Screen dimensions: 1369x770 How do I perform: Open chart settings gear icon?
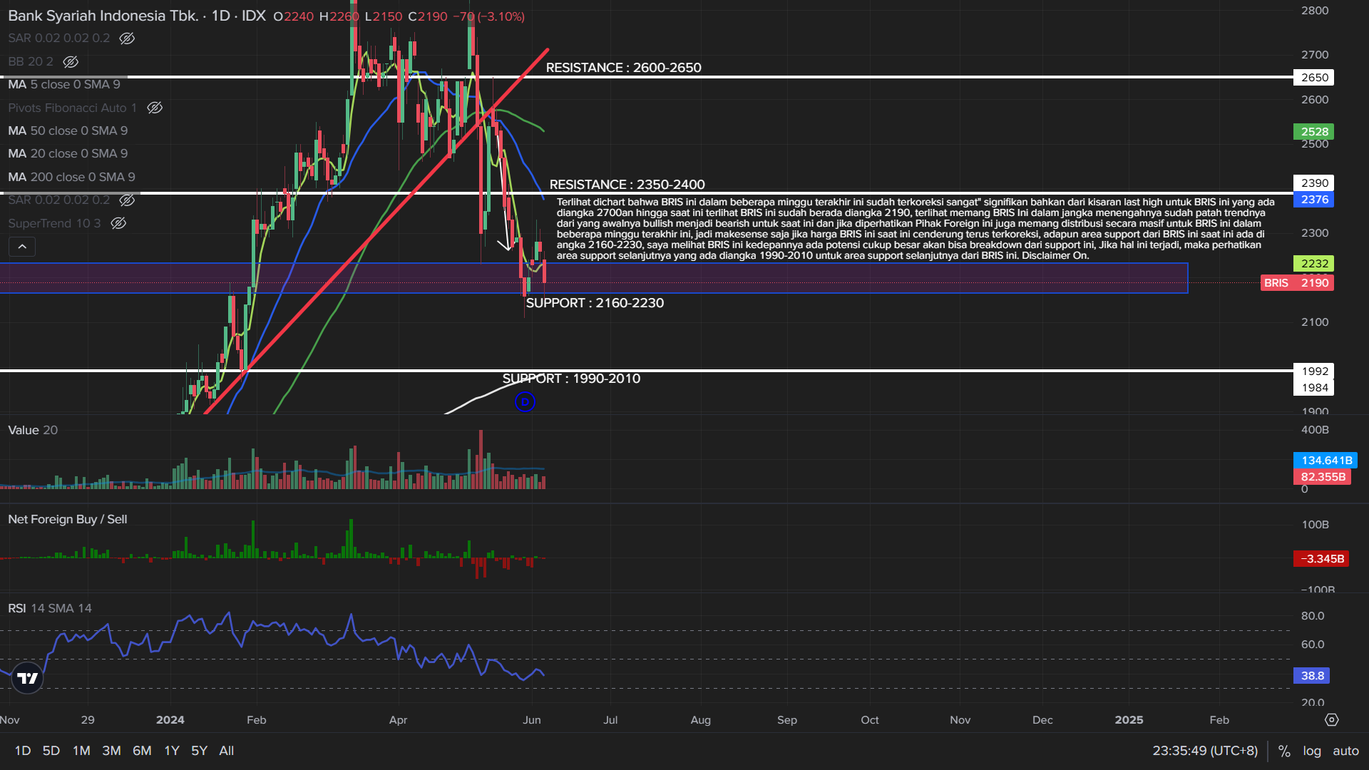pos(1331,720)
